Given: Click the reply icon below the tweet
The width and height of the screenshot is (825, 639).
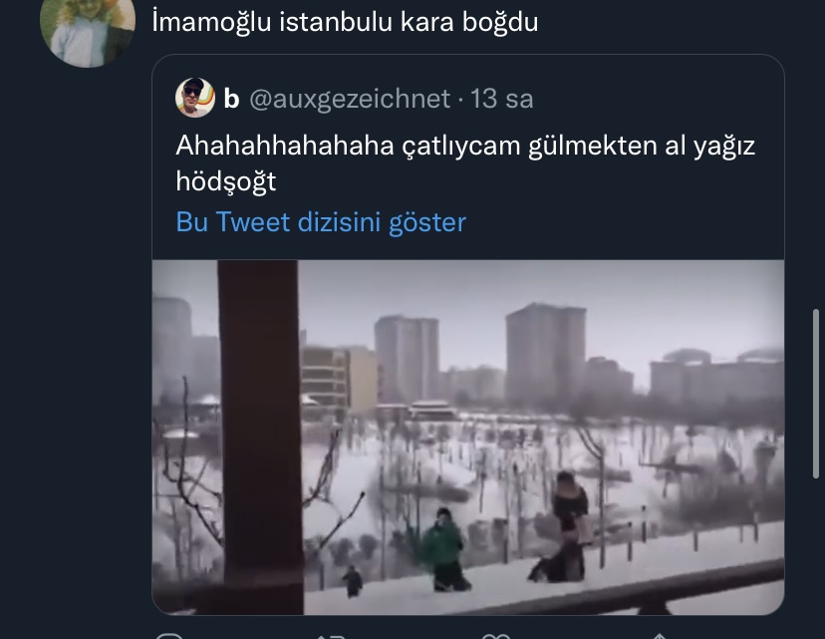Looking at the screenshot, I should [x=169, y=636].
